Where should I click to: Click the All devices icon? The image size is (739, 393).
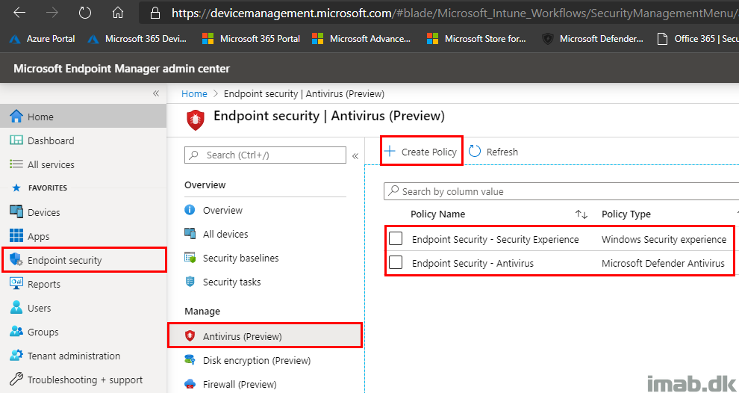click(190, 234)
